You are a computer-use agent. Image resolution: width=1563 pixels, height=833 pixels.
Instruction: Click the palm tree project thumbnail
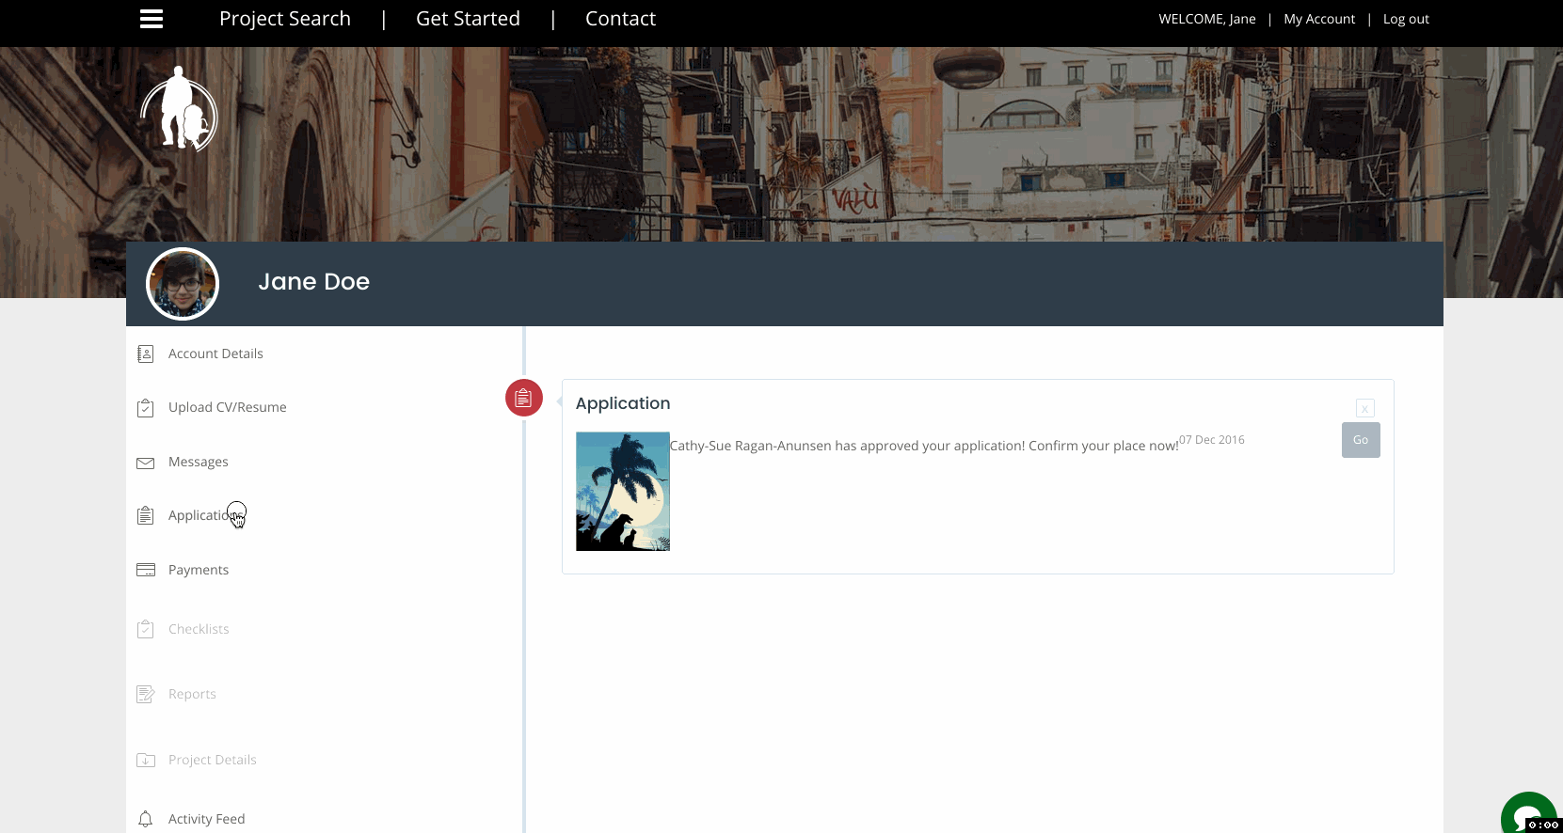tap(623, 491)
